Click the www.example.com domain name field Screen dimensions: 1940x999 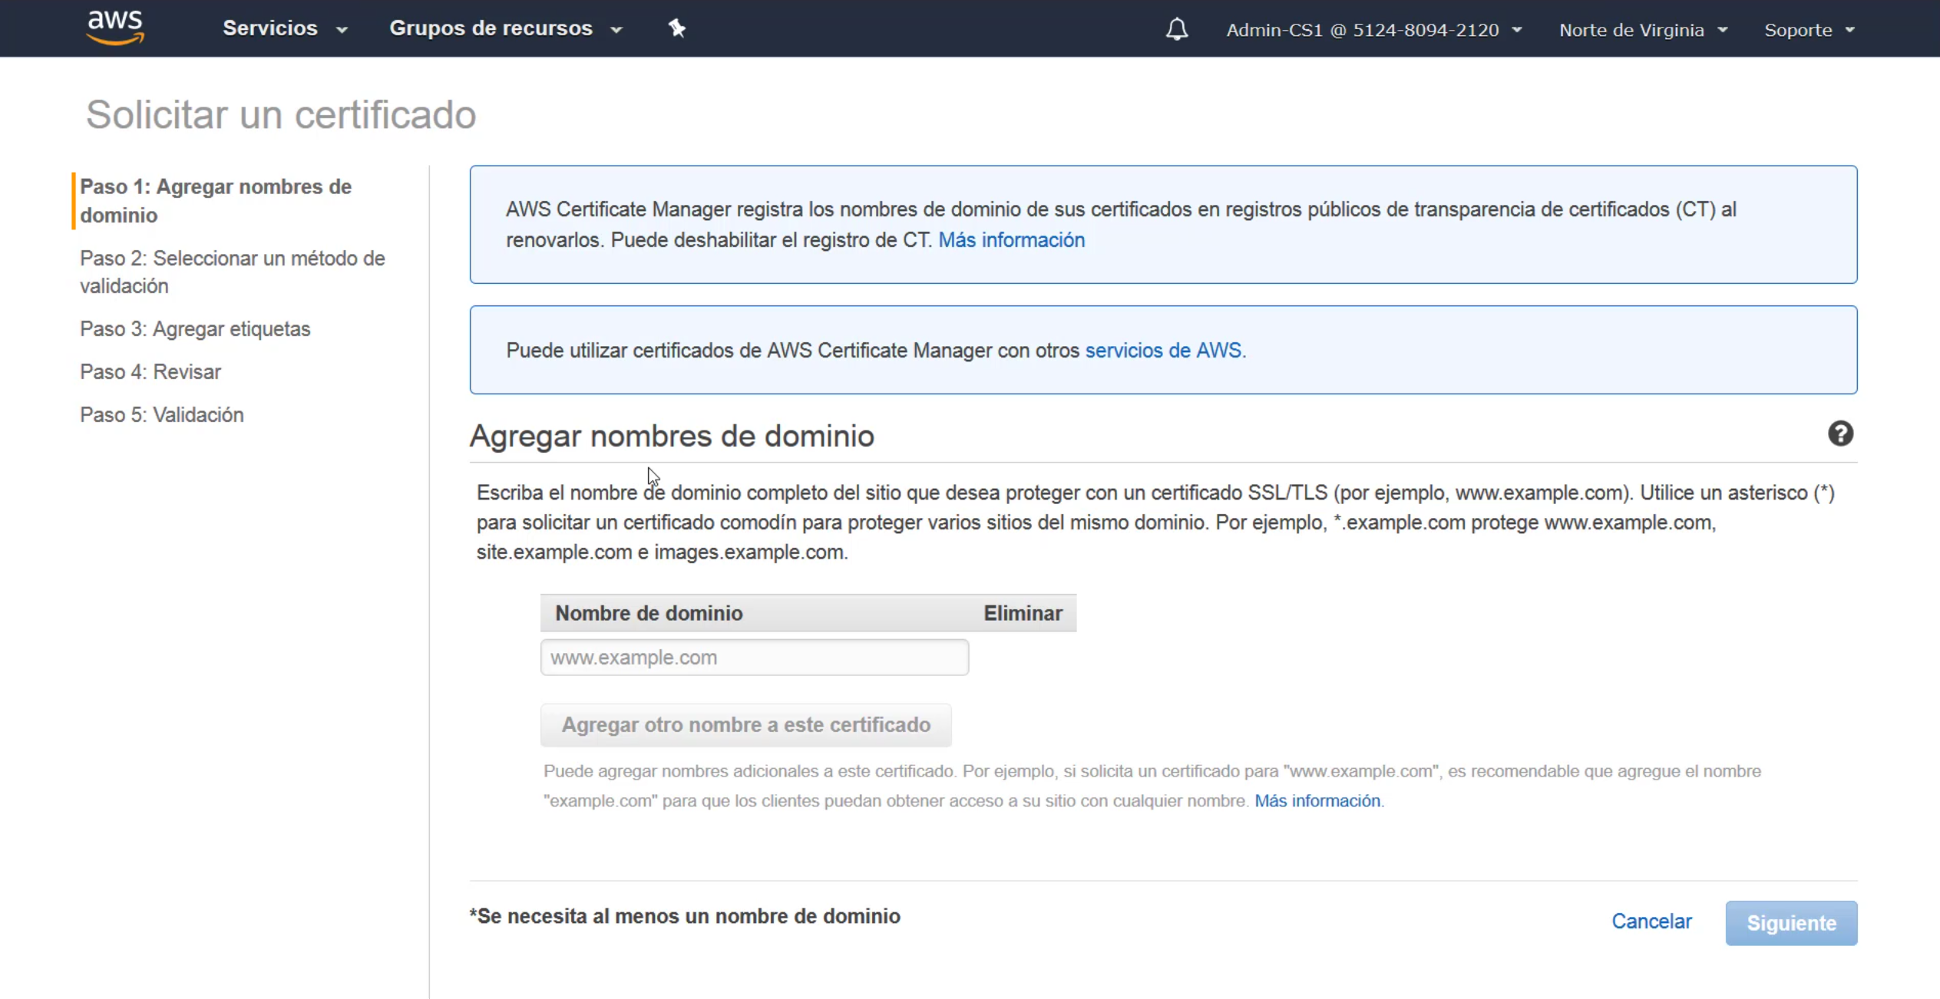(x=754, y=658)
